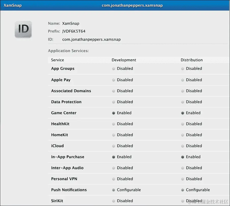Click the Game Center service name
Viewport: 230px width, 206px height.
click(64, 113)
